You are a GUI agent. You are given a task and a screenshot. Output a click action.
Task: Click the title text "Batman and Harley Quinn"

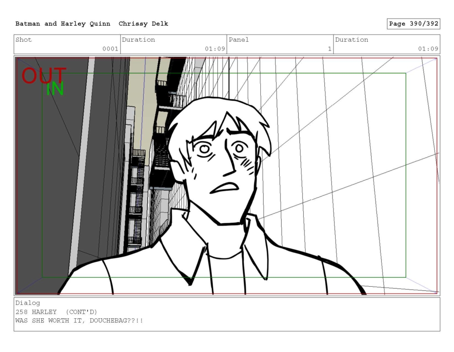[63, 24]
